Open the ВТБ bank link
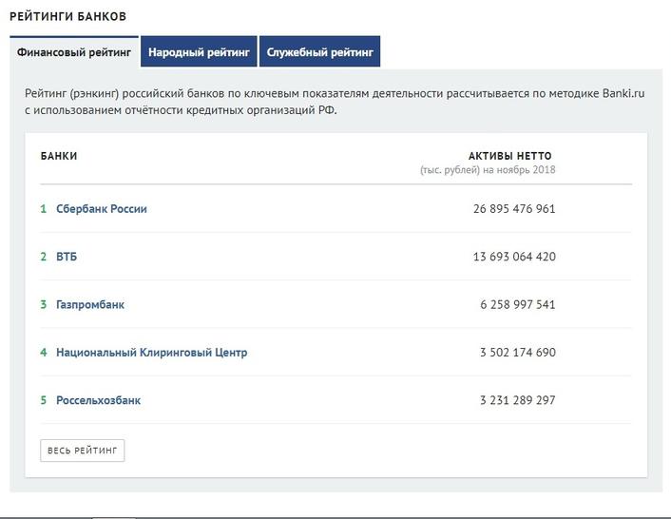671x519 pixels. click(67, 257)
